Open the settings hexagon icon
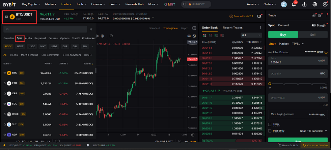The image size is (331, 150). pyautogui.click(x=325, y=4)
